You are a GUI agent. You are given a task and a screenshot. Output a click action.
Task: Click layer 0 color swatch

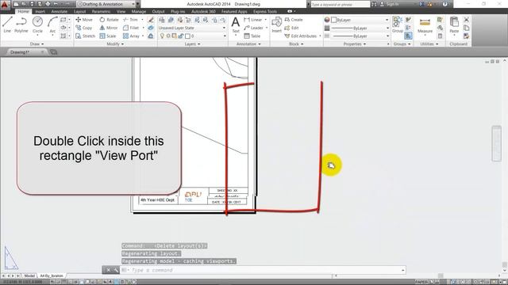pyautogui.click(x=187, y=36)
